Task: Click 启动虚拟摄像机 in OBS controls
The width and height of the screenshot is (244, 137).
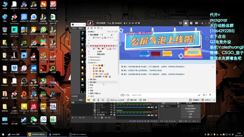Action: click(x=190, y=109)
